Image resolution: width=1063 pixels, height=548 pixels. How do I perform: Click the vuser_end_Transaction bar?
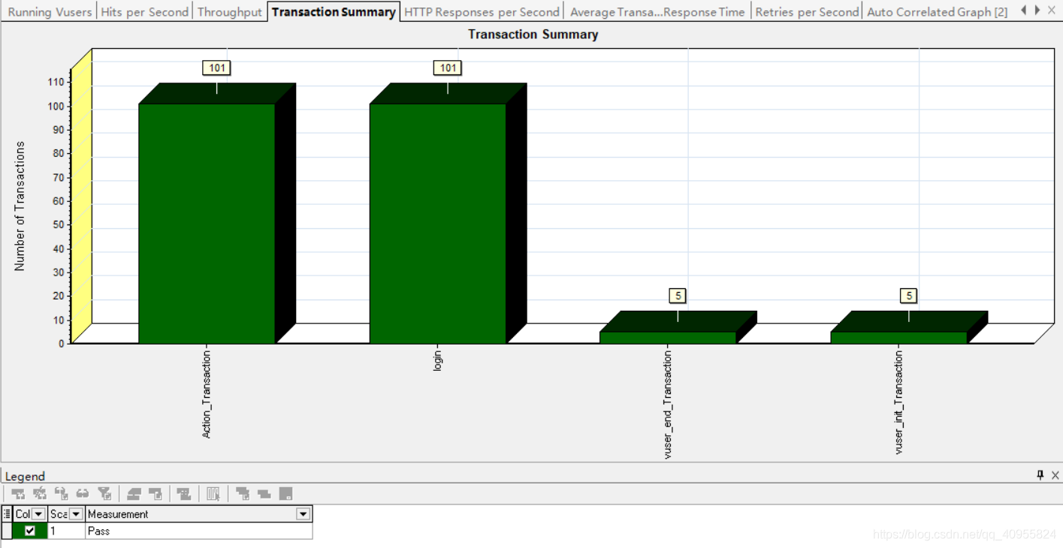668,338
